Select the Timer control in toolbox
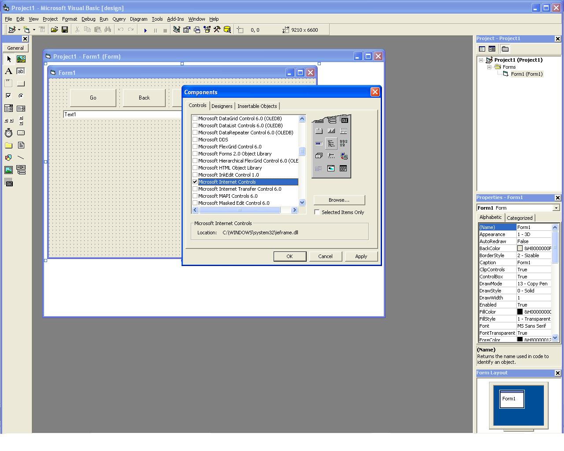 (x=9, y=133)
